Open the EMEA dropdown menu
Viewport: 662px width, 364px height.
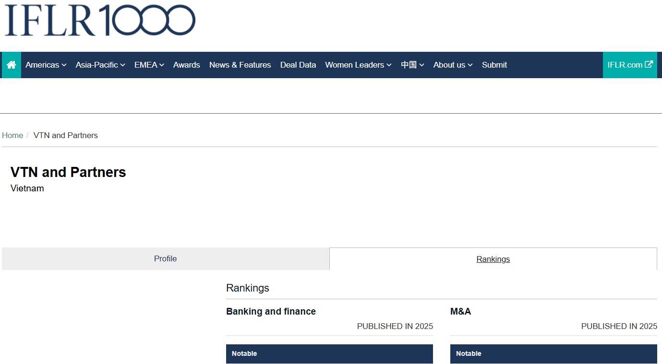click(x=149, y=65)
